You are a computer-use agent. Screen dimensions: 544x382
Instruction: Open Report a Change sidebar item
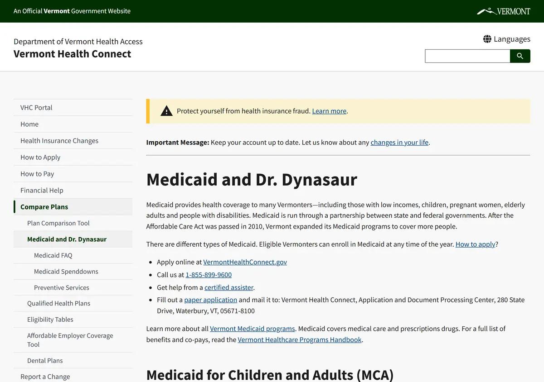coord(73,377)
